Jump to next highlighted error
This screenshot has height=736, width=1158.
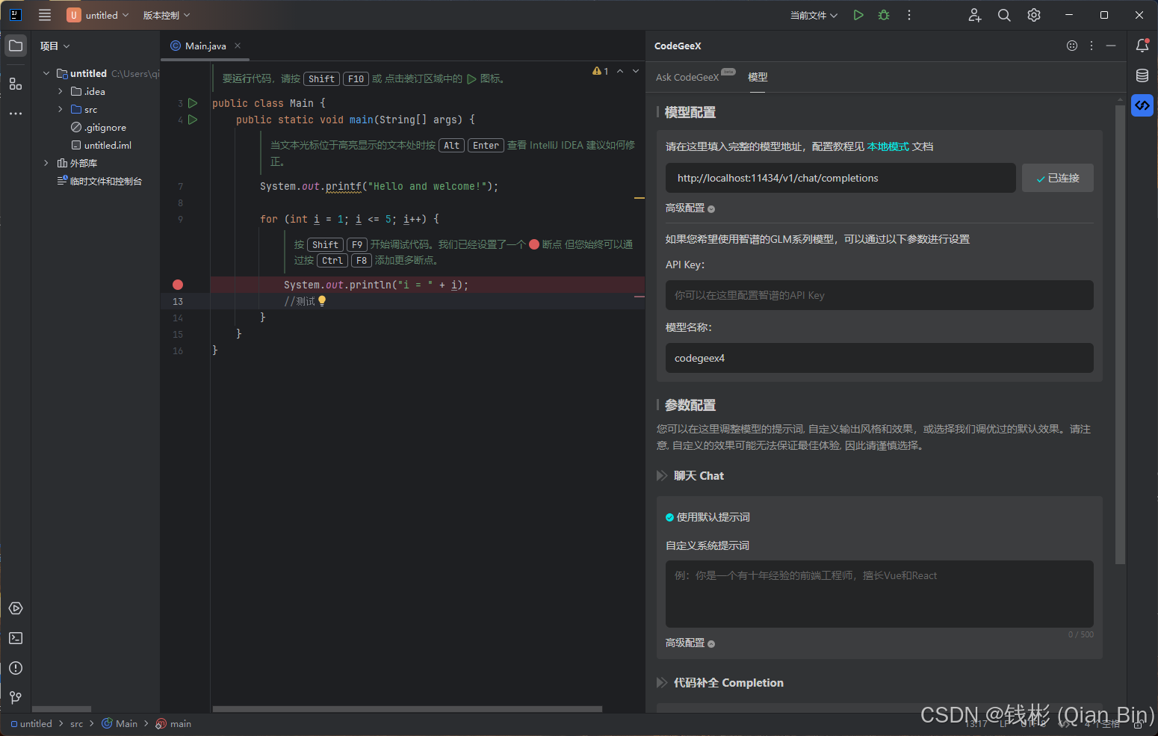tap(636, 71)
